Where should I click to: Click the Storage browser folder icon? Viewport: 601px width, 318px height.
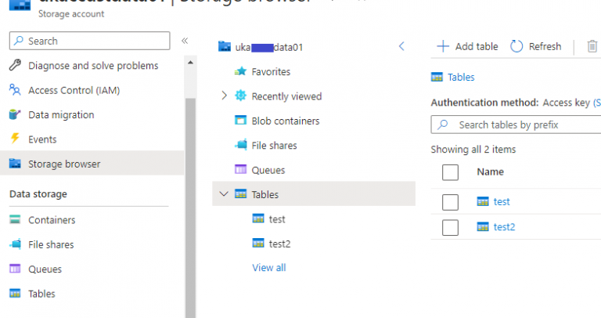[x=15, y=163]
